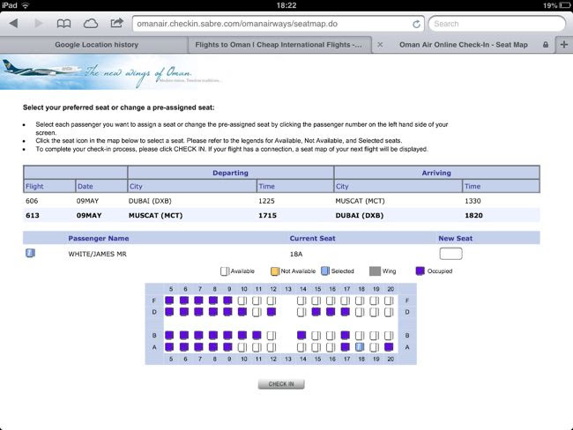
Task: Open iCloud tabs cloud icon
Action: coord(90,24)
